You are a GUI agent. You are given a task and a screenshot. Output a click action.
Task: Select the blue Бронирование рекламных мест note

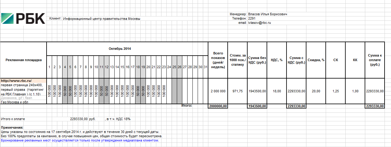tap(80, 140)
